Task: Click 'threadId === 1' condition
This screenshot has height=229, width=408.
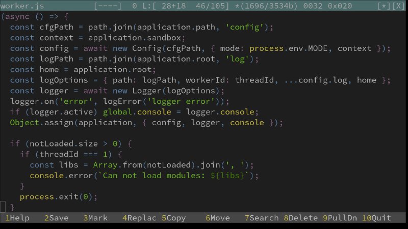Action: tap(73, 154)
